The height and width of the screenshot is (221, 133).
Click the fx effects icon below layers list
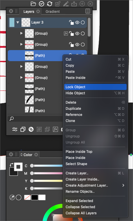pyautogui.click(x=55, y=129)
